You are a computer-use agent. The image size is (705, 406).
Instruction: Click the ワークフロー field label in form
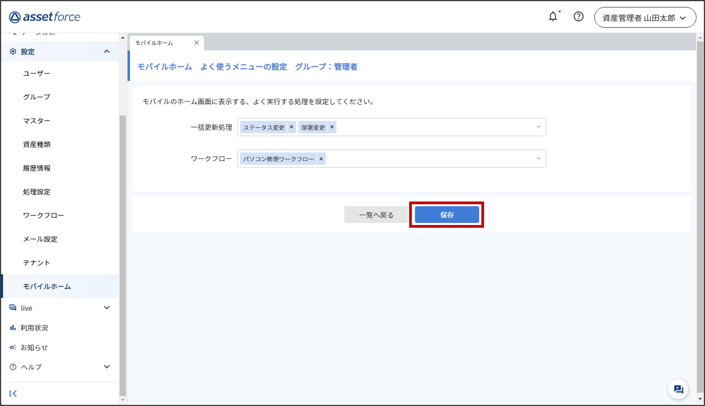coord(211,159)
